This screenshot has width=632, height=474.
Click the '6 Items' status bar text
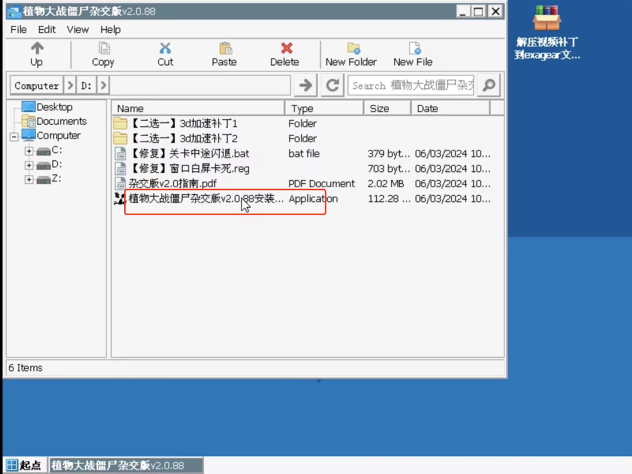(x=25, y=367)
